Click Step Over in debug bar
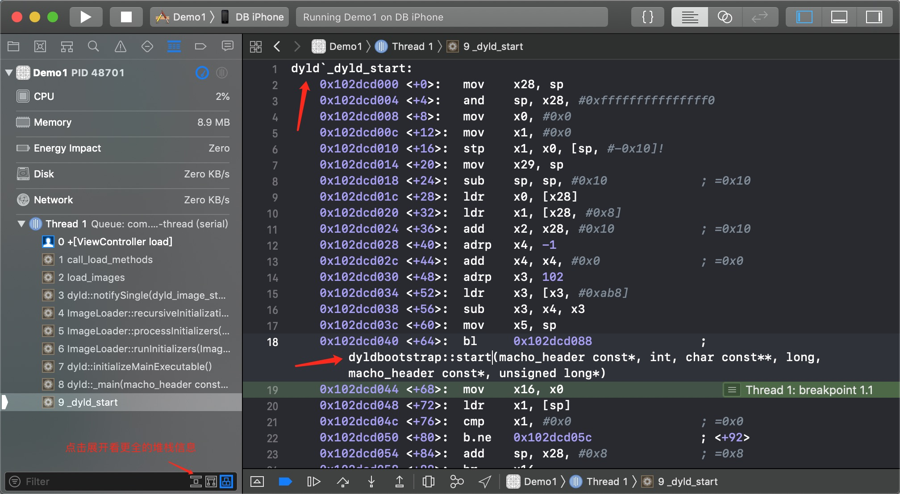This screenshot has height=494, width=900. [x=342, y=482]
